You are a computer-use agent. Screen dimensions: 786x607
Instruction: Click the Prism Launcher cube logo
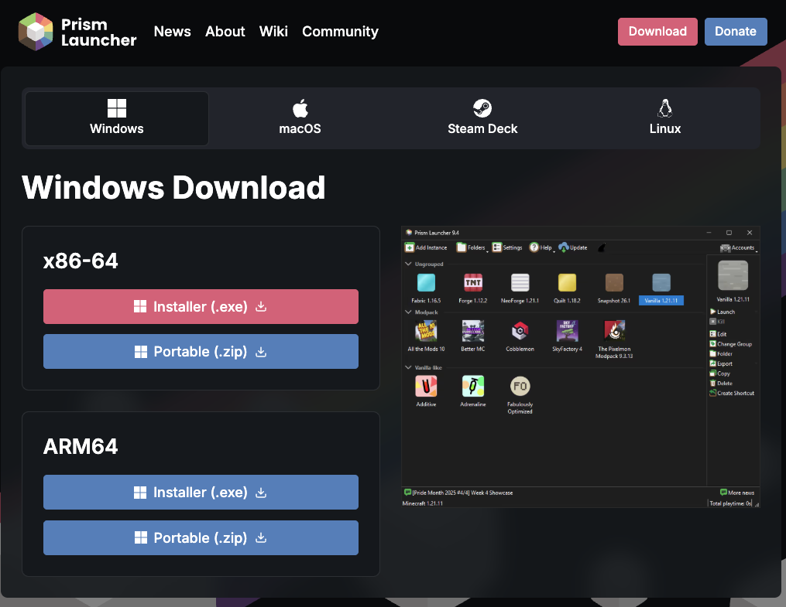tap(36, 32)
